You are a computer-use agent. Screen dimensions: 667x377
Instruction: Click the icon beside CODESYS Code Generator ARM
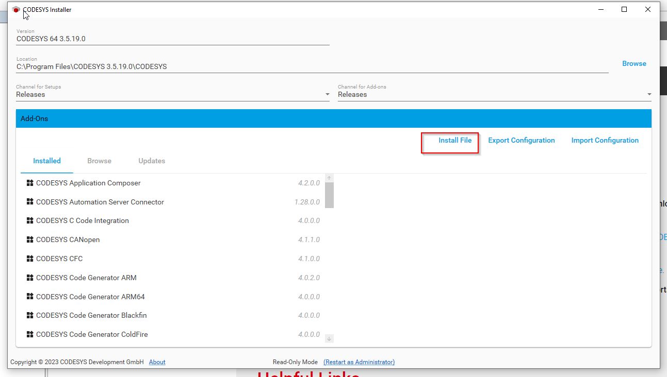coord(30,278)
